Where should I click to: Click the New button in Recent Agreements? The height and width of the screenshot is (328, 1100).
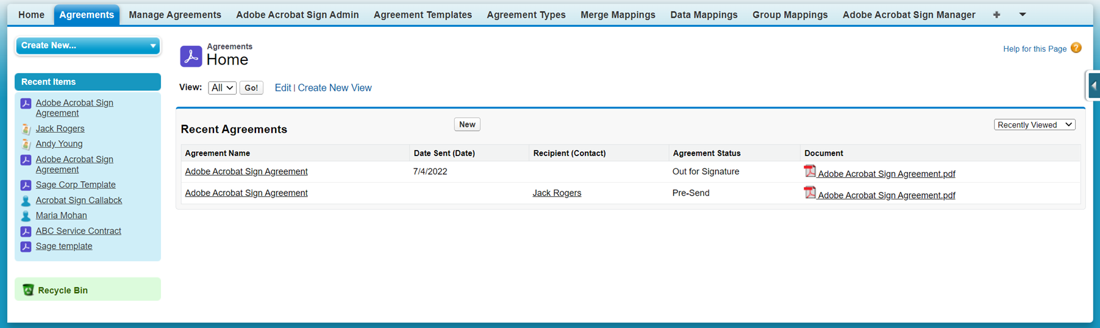click(467, 124)
